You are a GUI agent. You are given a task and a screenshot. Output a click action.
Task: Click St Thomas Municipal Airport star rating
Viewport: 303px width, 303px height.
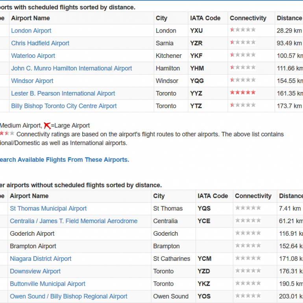pos(248,208)
